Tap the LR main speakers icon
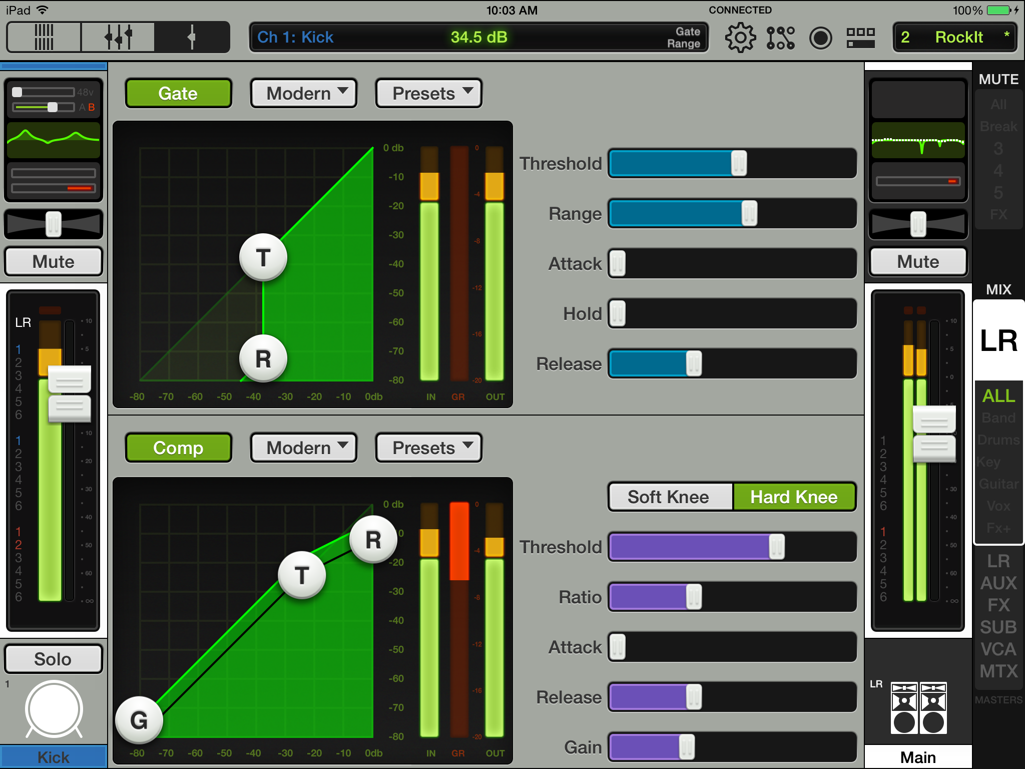Screen dimensions: 1025x769 click(x=918, y=708)
